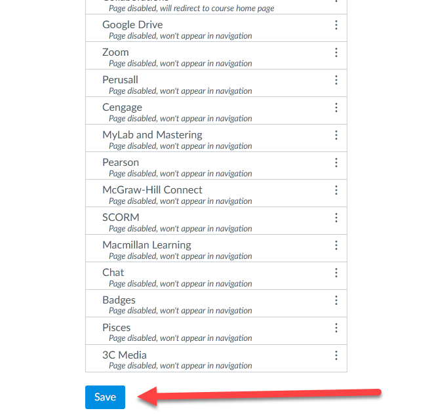430x415 pixels.
Task: Click three-dot menu for Perusall
Action: (336, 80)
